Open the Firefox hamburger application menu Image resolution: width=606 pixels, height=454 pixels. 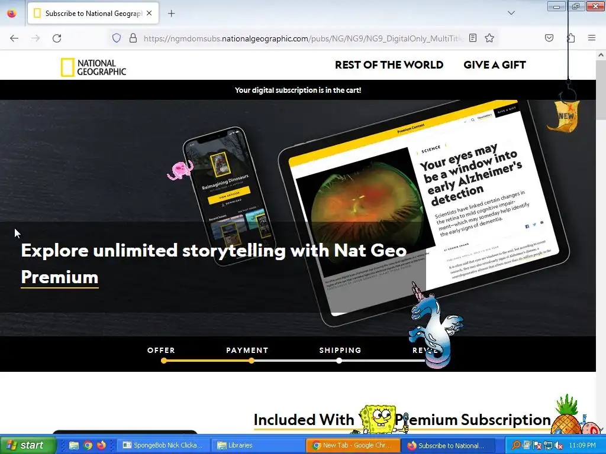point(591,38)
